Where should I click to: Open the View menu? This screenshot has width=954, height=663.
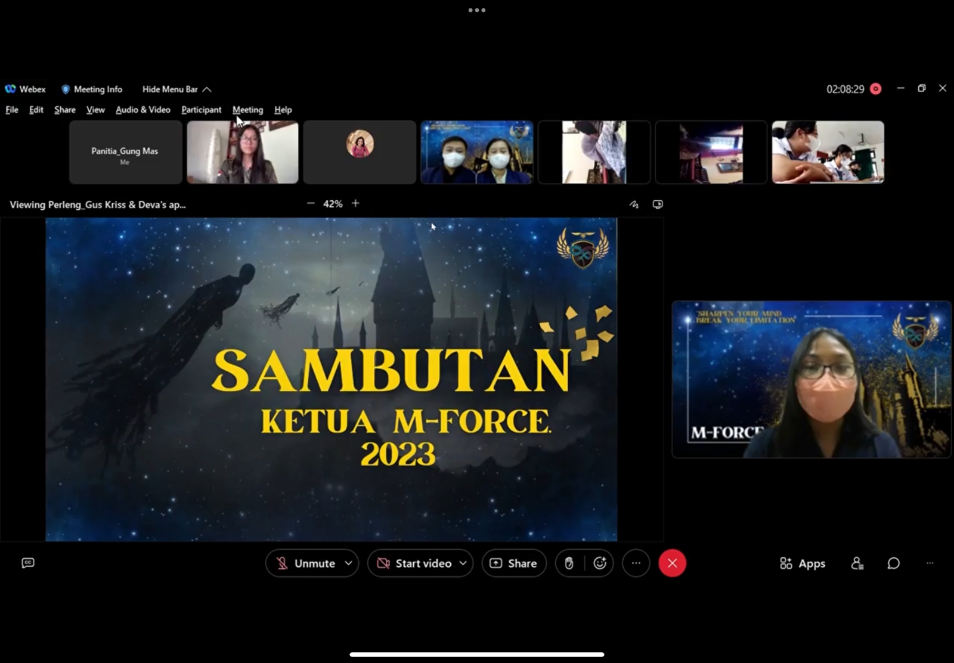pos(95,110)
